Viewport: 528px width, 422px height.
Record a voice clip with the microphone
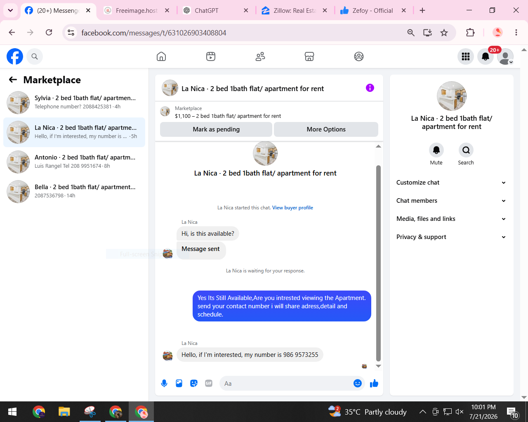[164, 383]
